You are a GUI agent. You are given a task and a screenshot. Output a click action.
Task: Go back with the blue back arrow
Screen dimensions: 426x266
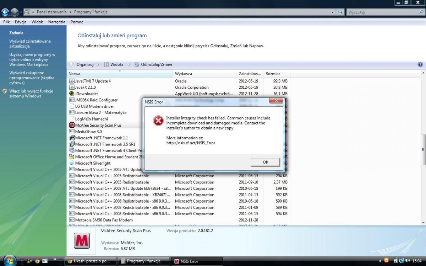5,12
